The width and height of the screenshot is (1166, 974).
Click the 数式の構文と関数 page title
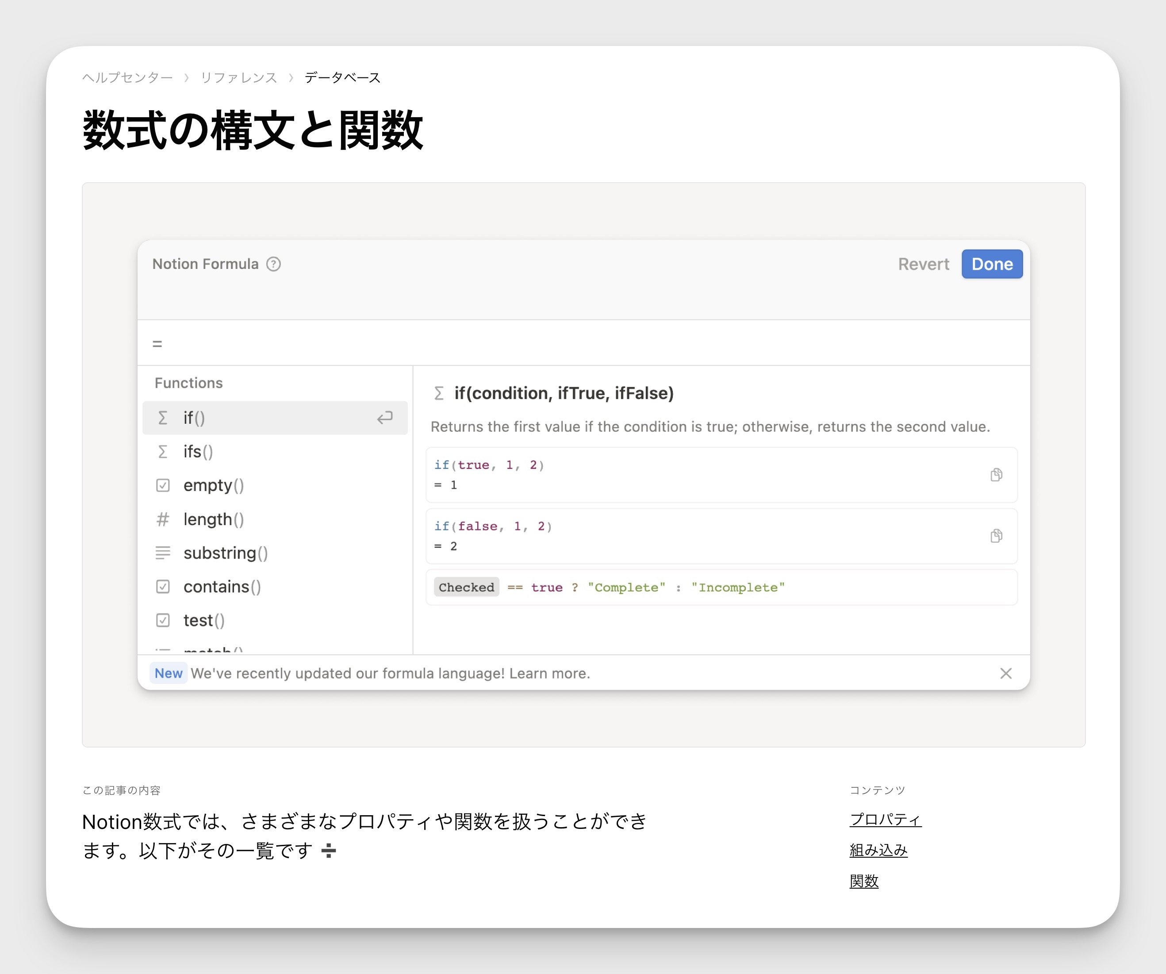pyautogui.click(x=253, y=130)
